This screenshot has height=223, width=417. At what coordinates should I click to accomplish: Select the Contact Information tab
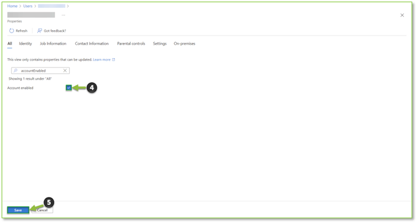point(92,43)
